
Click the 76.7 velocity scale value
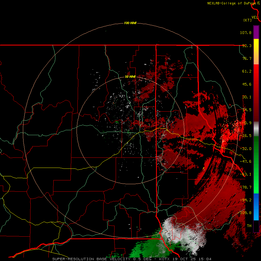pos(247,58)
